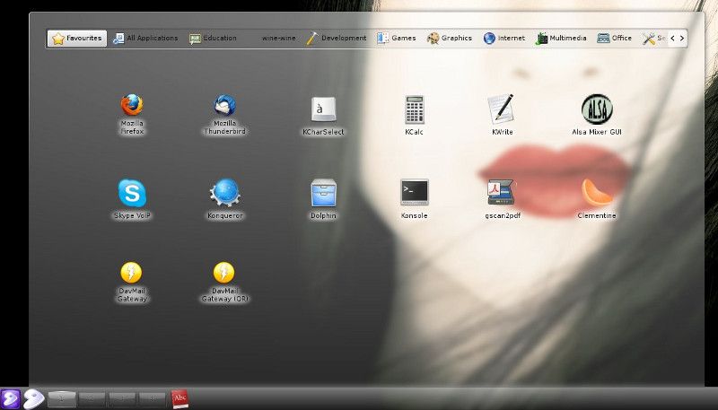
Task: Click the white Gentoo logo in the panel
Action: tap(34, 399)
